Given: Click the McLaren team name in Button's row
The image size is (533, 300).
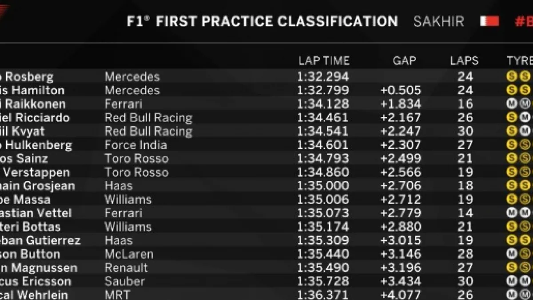Looking at the screenshot, I should click(129, 254).
